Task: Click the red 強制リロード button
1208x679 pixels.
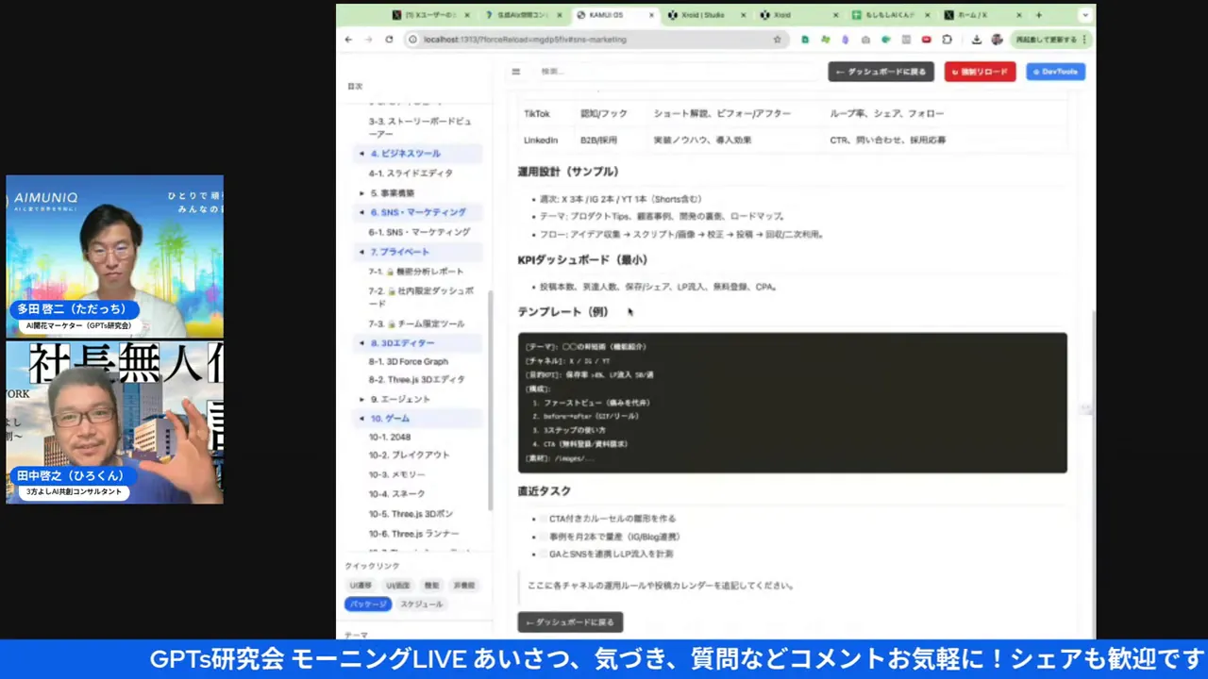Action: 980,72
